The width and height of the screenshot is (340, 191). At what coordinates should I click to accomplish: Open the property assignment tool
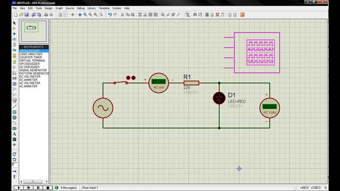tap(200, 15)
